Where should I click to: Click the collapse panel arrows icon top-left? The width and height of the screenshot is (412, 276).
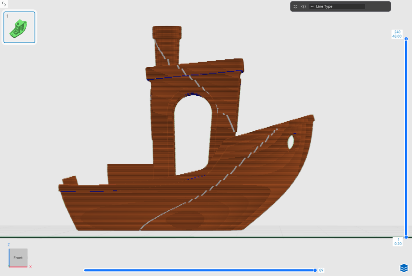[4, 4]
